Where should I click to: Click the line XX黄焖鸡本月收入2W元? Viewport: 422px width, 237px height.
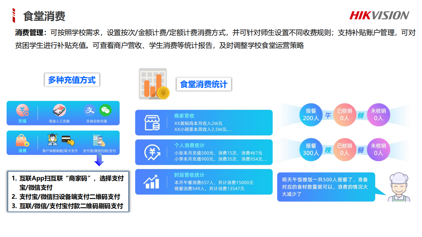tap(198, 123)
